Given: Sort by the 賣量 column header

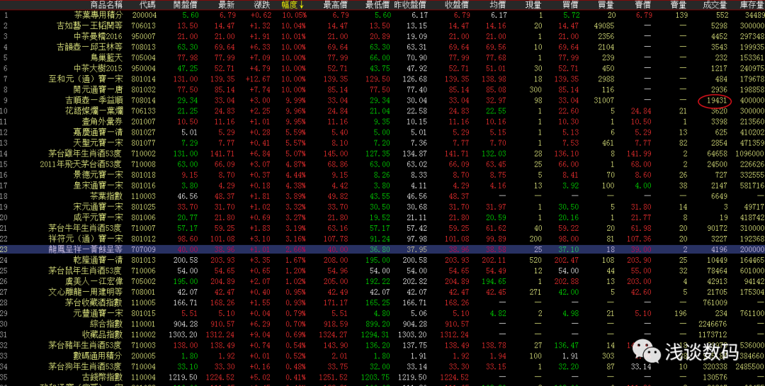Looking at the screenshot, I should (679, 5).
